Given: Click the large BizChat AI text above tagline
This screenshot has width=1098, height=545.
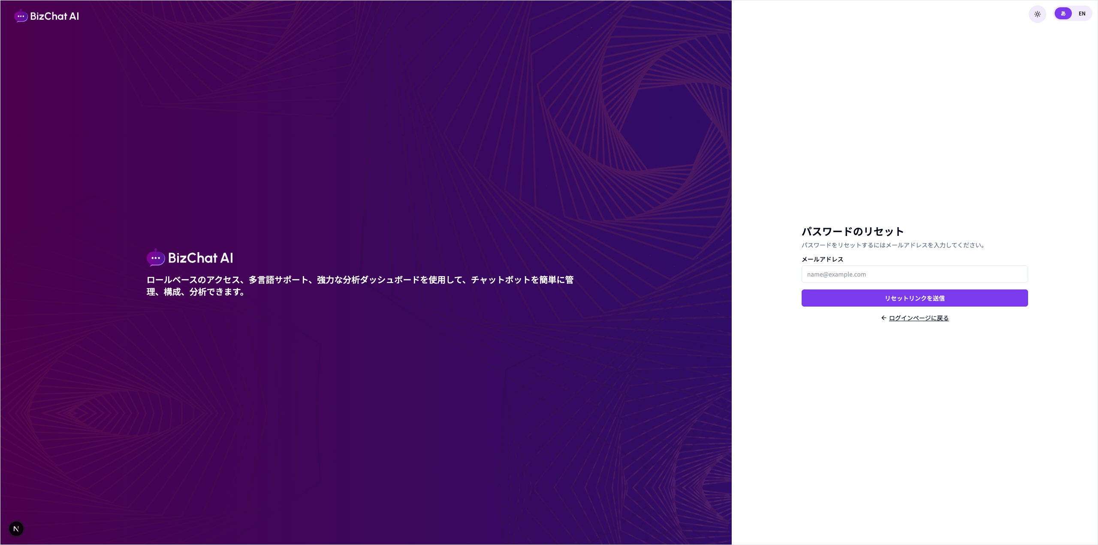Looking at the screenshot, I should (200, 258).
